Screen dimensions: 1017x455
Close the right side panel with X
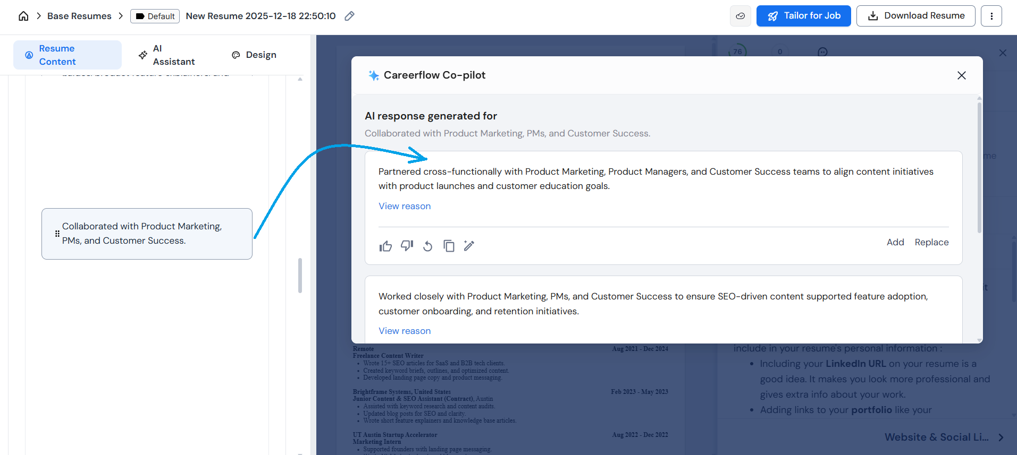pyautogui.click(x=1003, y=53)
